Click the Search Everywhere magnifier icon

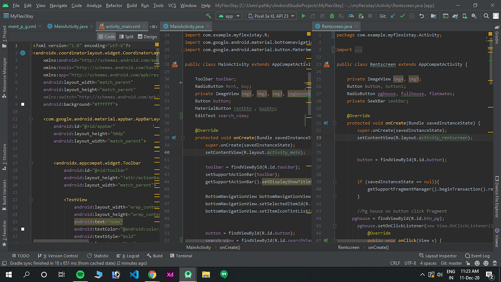tap(486, 16)
